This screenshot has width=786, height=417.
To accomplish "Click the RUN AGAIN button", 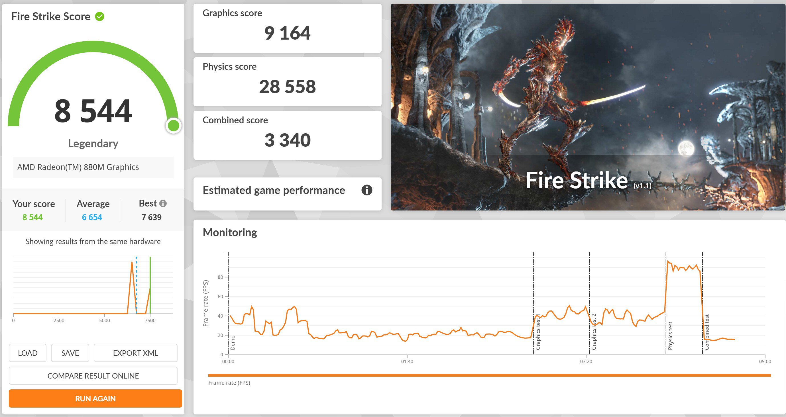I will tap(95, 399).
